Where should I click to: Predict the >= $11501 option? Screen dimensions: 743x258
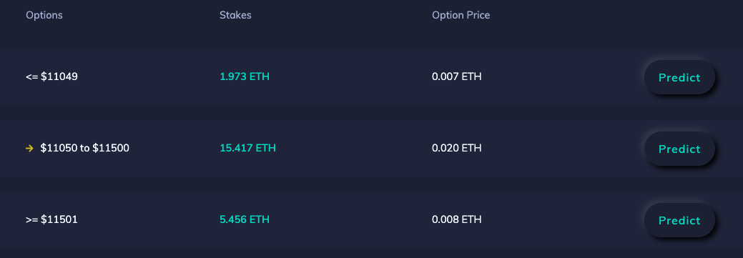[679, 220]
